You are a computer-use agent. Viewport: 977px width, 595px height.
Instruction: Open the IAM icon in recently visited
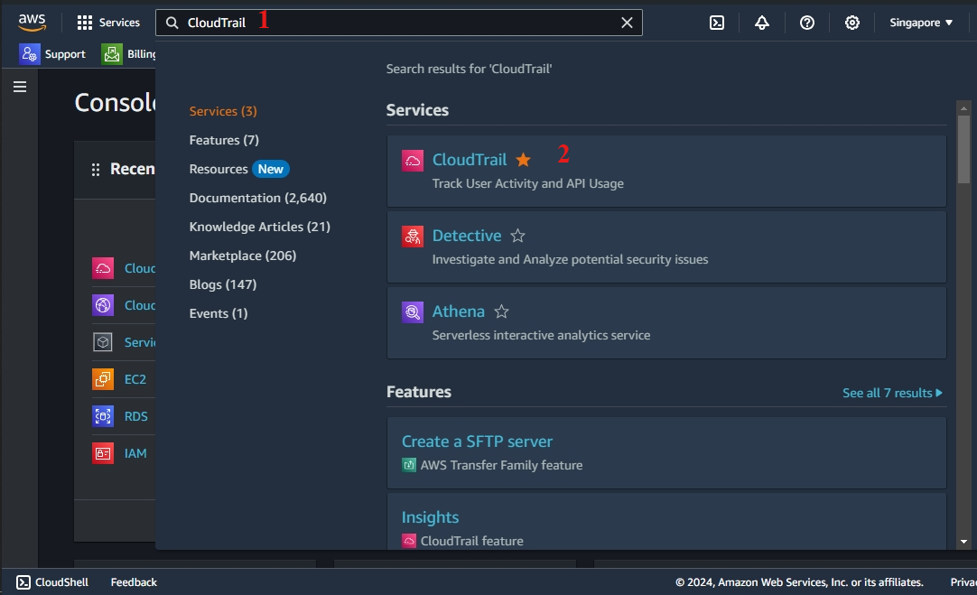103,453
